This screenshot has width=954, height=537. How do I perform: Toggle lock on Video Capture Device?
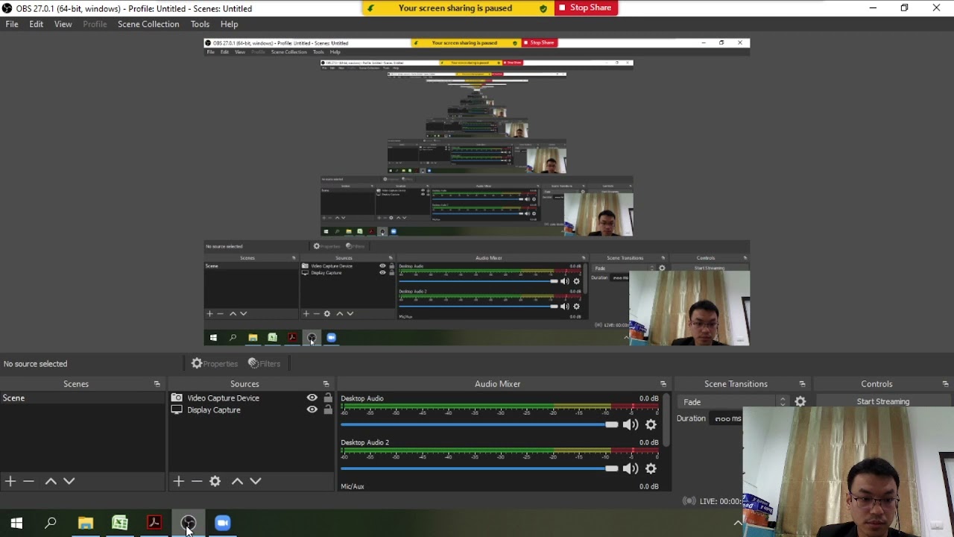pyautogui.click(x=328, y=398)
